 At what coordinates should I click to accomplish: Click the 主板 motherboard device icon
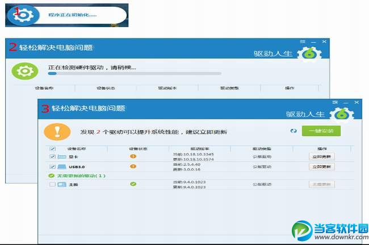pyautogui.click(x=62, y=184)
